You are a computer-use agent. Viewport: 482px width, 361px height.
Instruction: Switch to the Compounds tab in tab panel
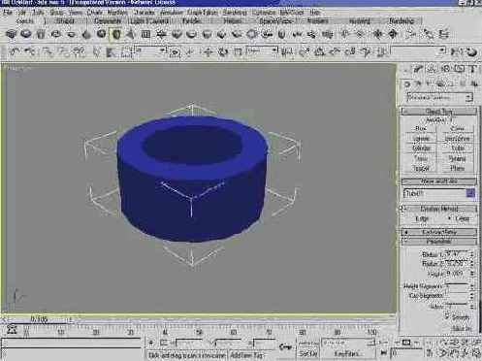pyautogui.click(x=108, y=21)
